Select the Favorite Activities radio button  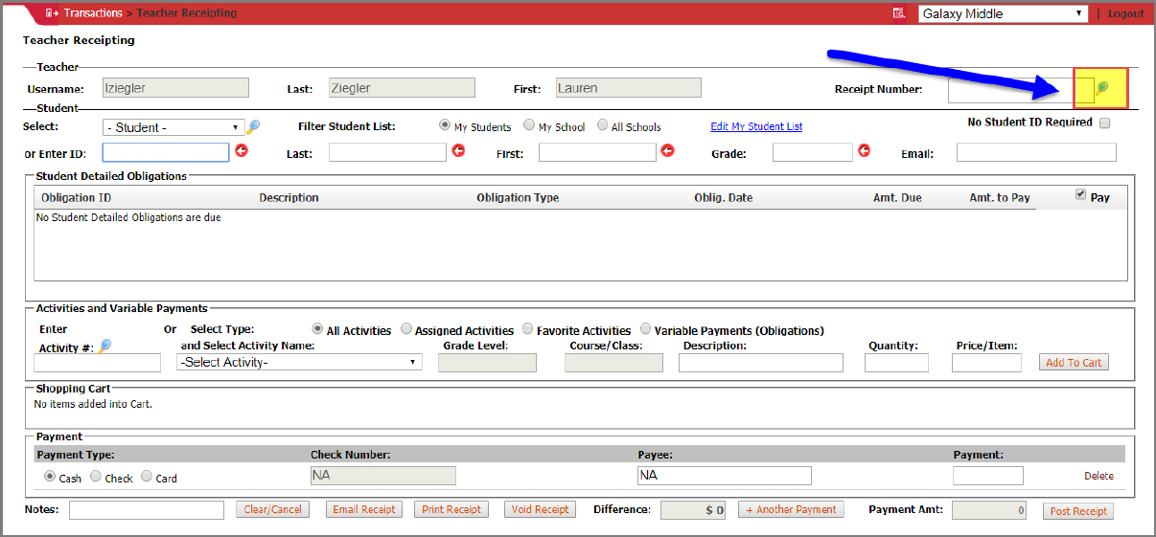(527, 329)
